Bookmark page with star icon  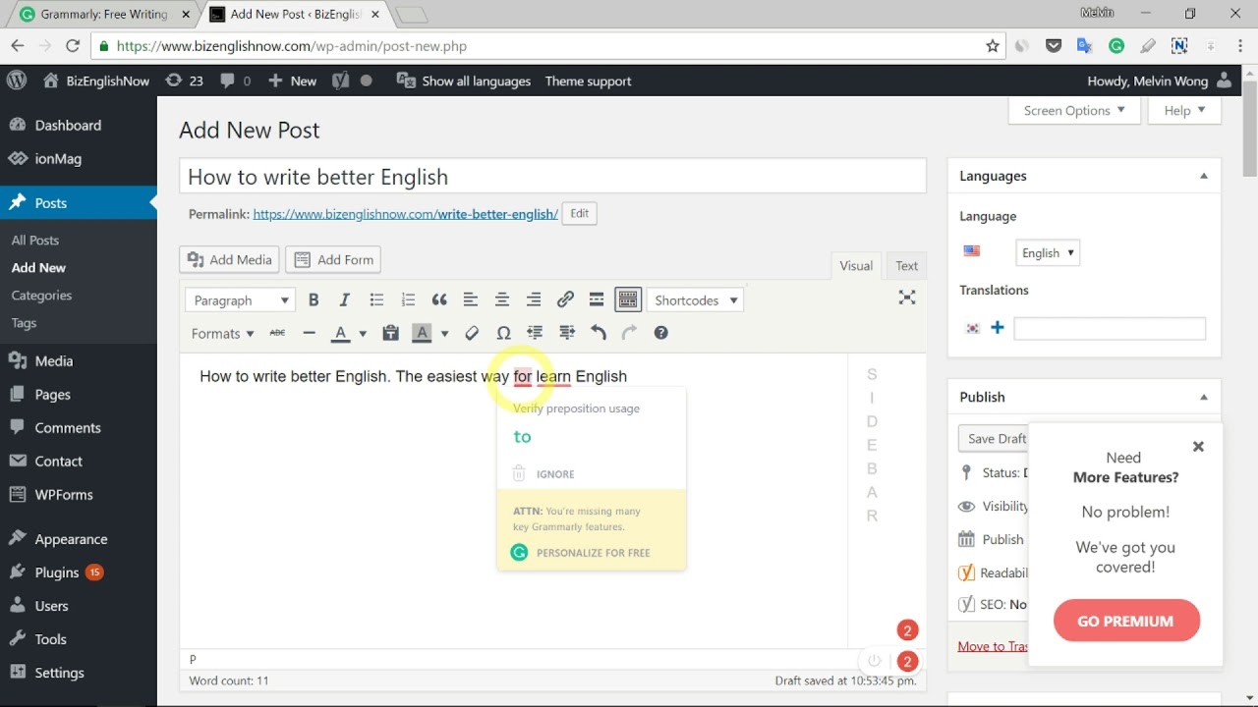(x=993, y=46)
